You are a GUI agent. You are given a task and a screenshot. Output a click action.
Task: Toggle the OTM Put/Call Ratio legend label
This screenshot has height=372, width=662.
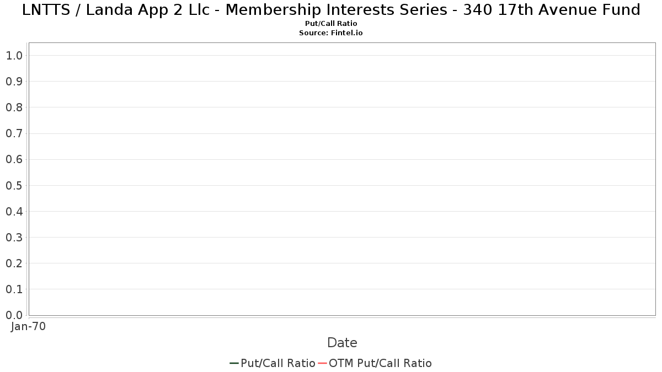(380, 363)
